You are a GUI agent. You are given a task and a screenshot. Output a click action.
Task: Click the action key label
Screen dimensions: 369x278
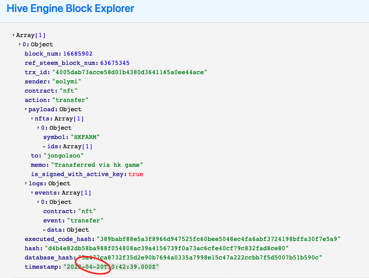tap(37, 100)
